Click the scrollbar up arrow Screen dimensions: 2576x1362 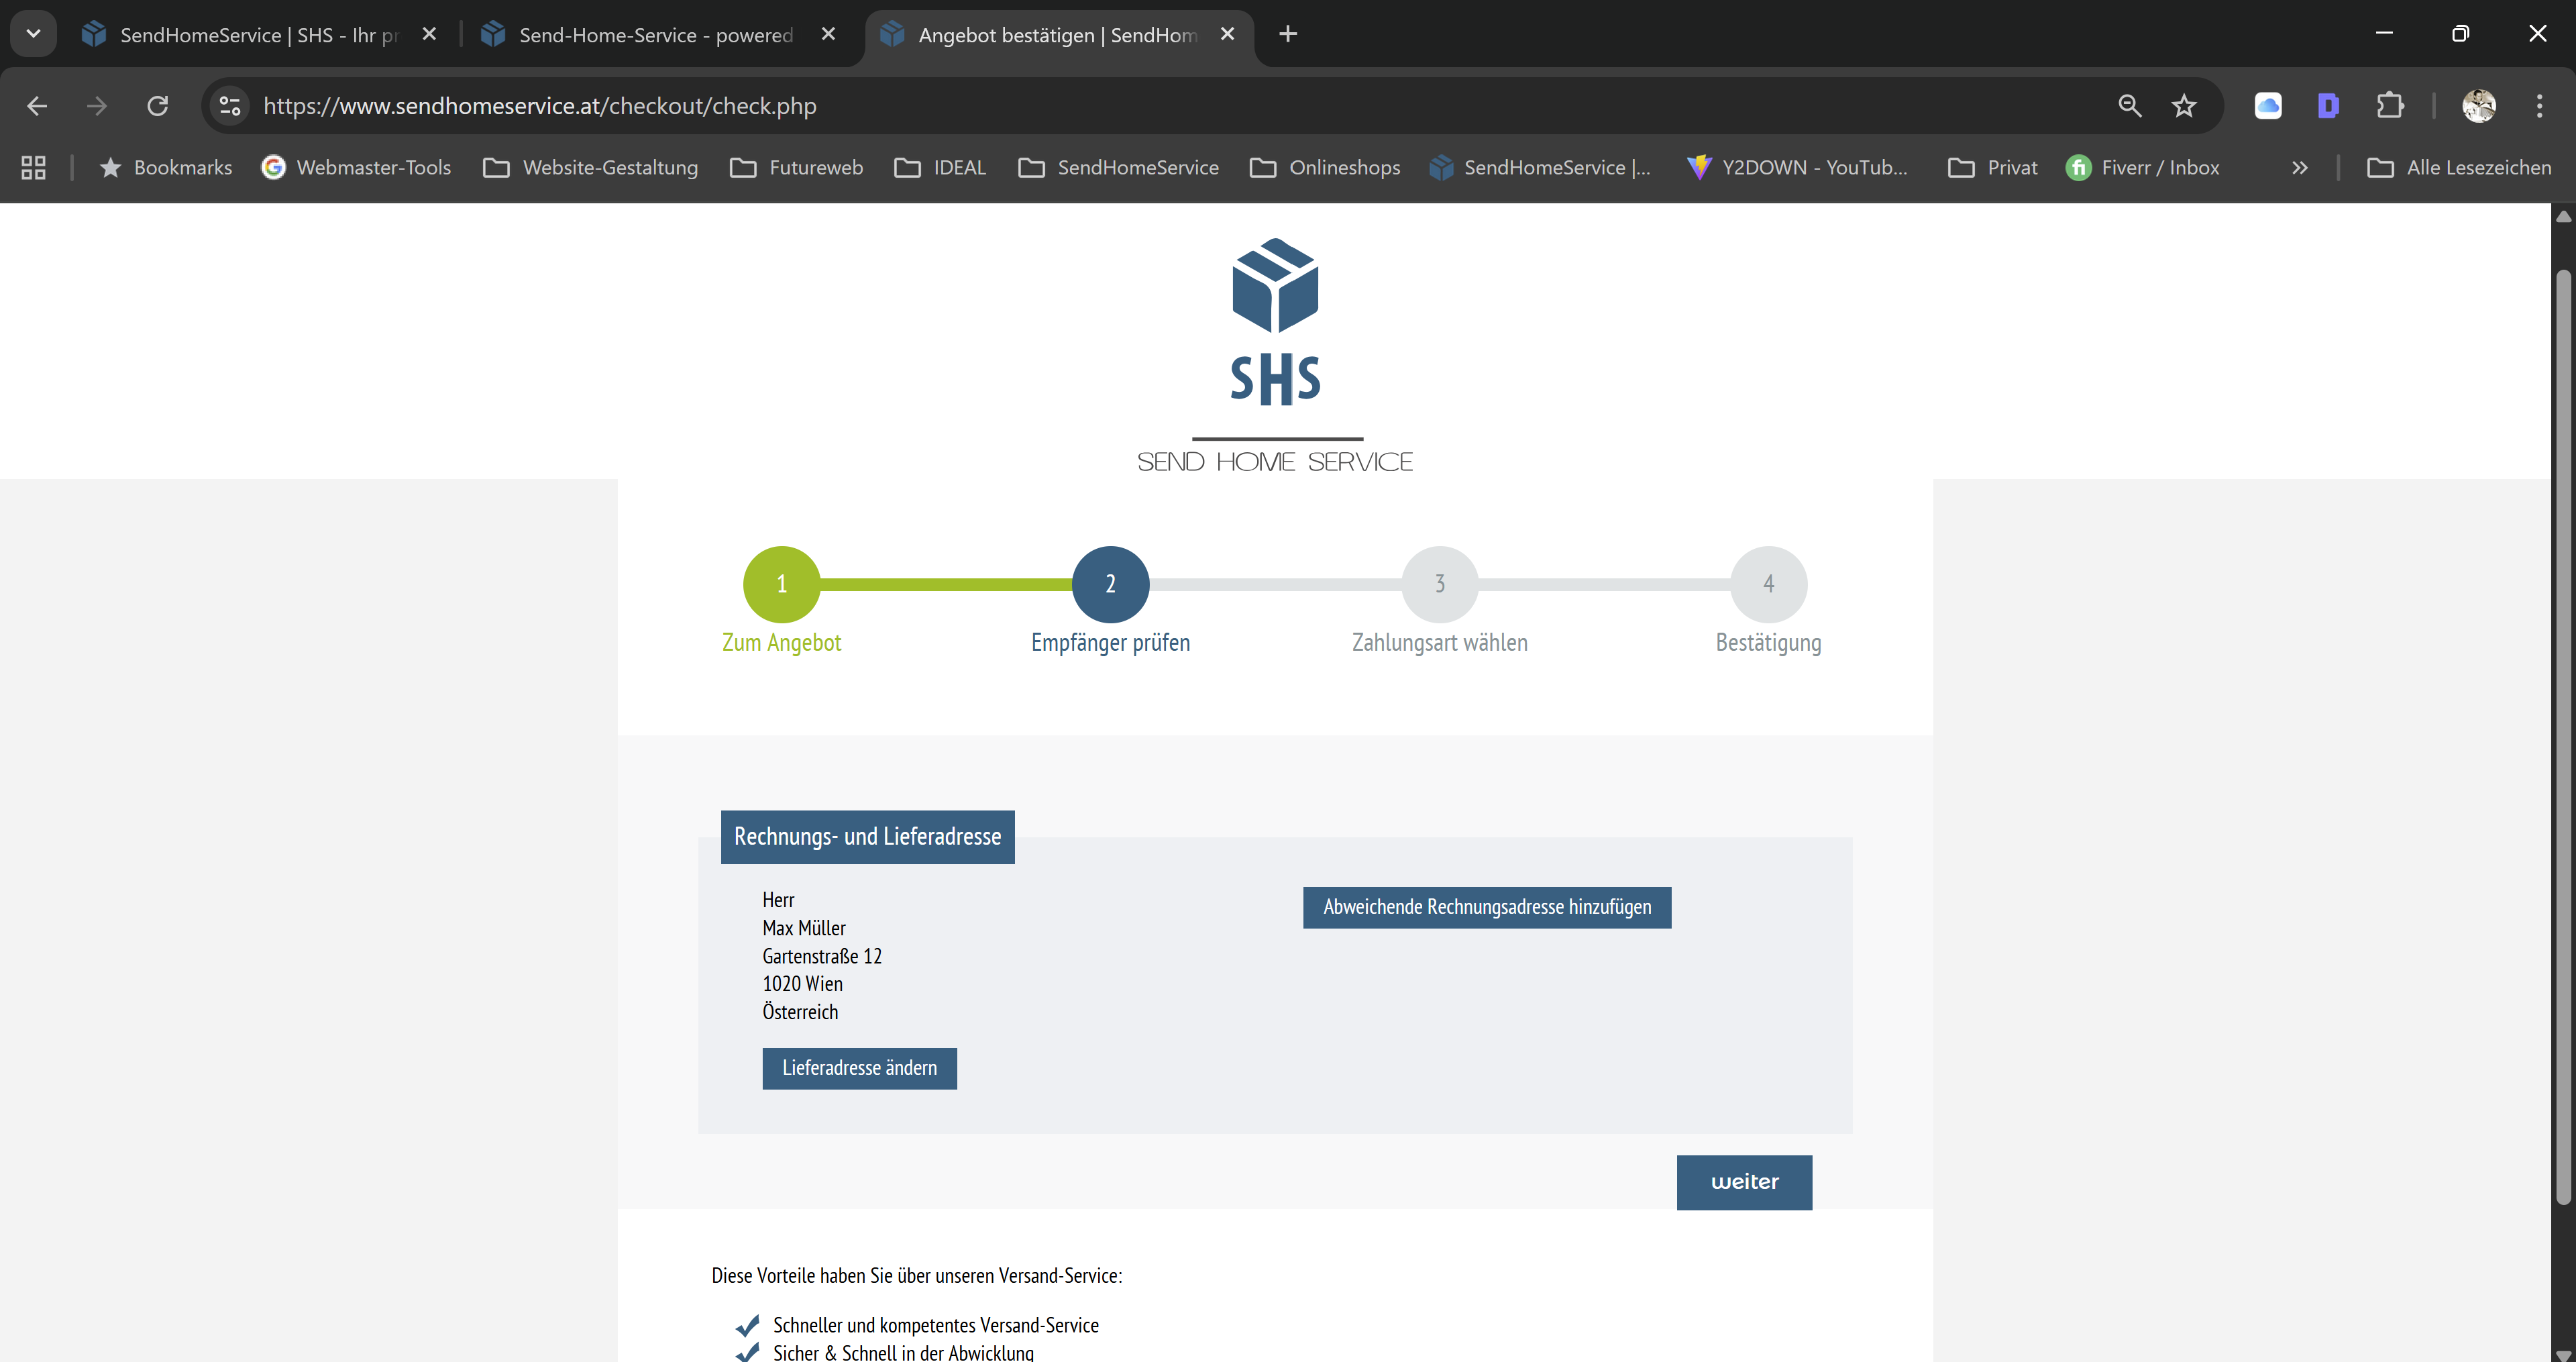[x=2563, y=216]
